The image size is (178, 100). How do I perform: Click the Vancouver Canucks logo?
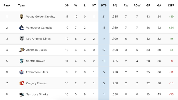coord(22,28)
